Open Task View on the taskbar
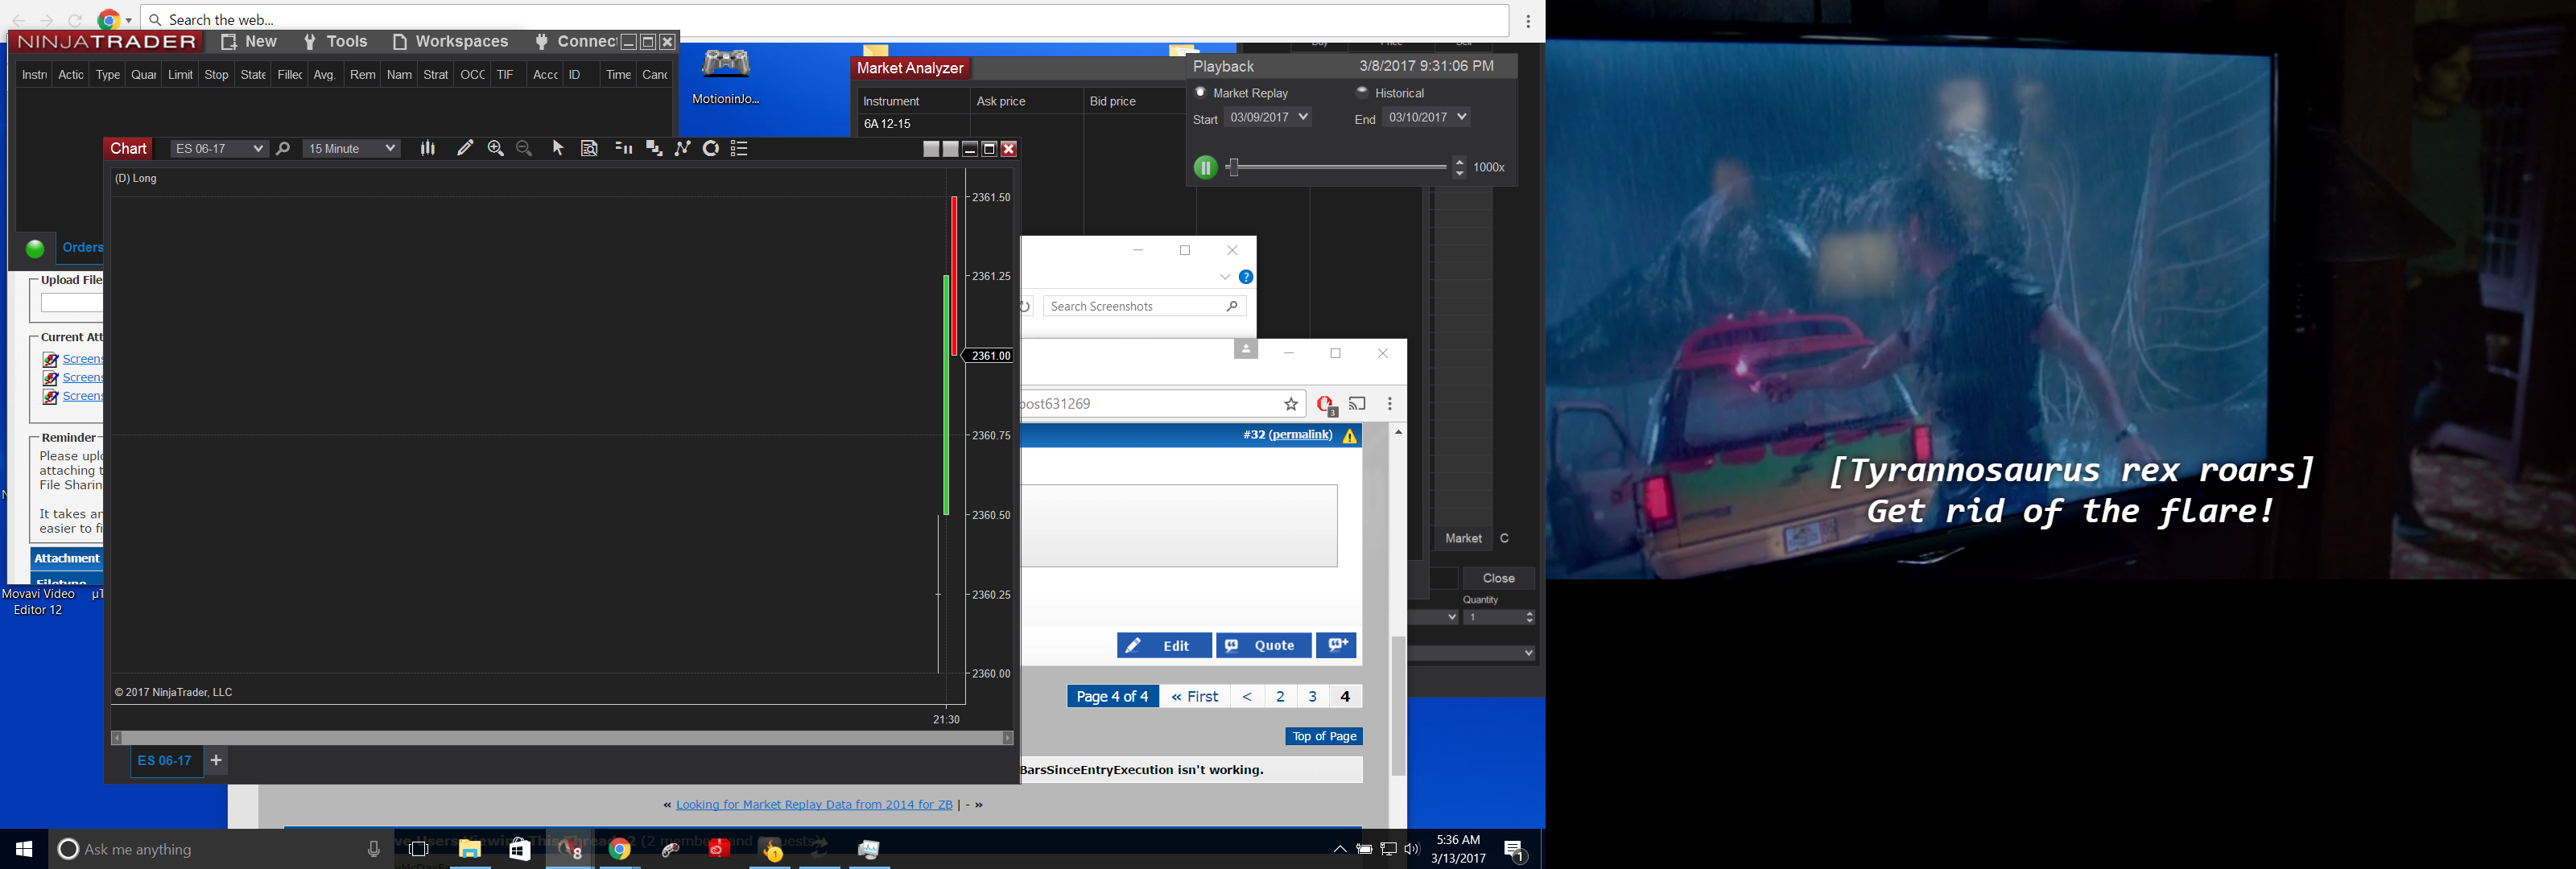 click(x=419, y=849)
